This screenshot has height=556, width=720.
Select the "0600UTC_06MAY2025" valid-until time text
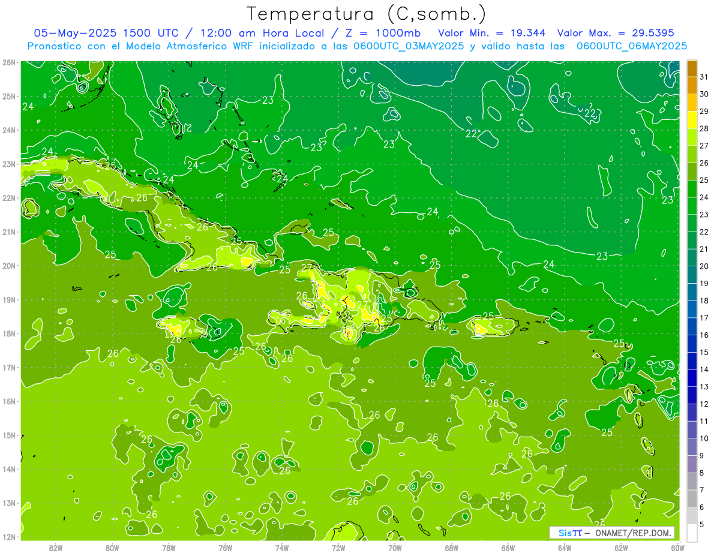pos(632,46)
